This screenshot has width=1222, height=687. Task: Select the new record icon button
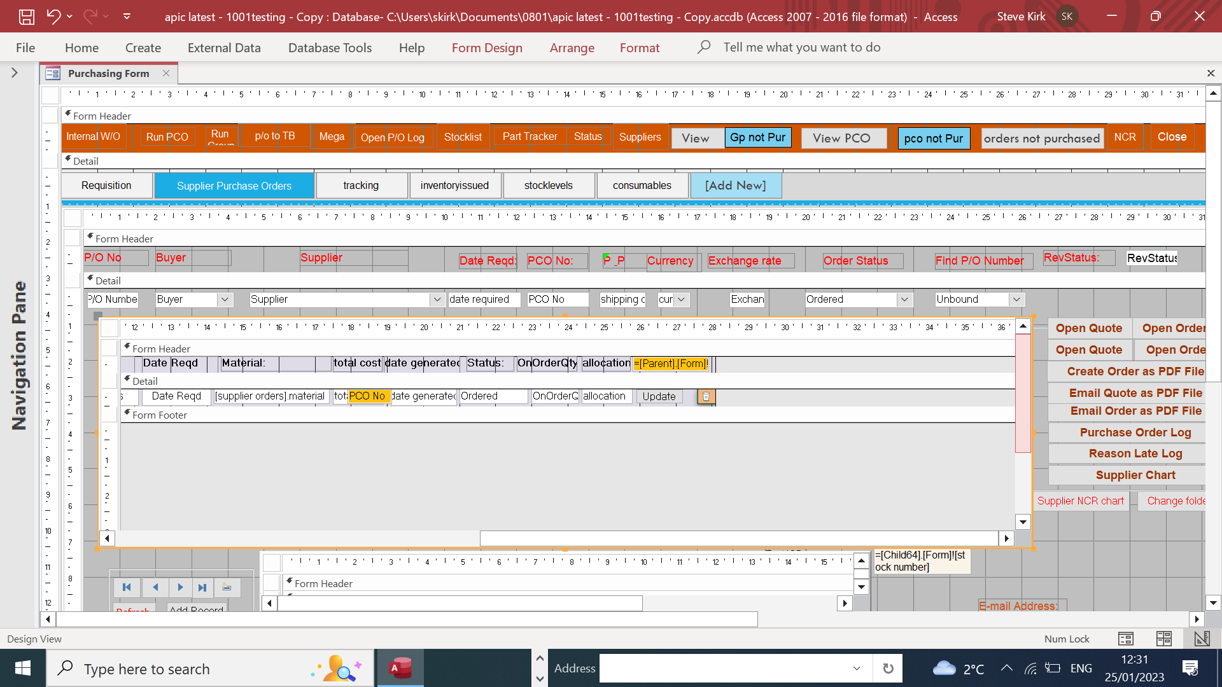click(227, 587)
